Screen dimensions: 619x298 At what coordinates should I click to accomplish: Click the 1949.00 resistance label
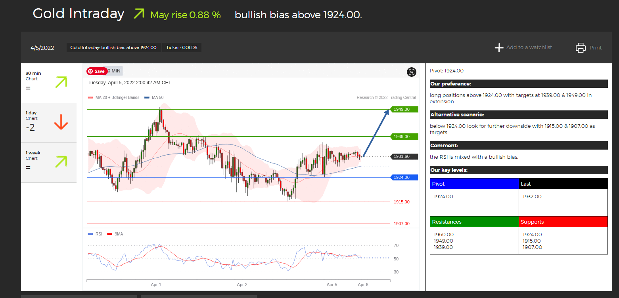pos(404,109)
